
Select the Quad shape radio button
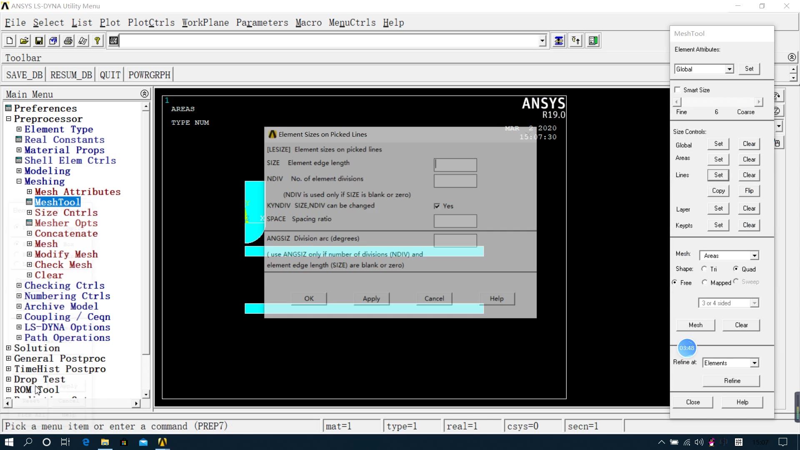(x=736, y=269)
